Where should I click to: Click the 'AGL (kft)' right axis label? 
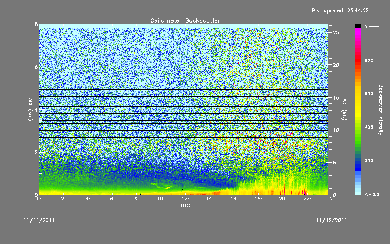coord(344,109)
